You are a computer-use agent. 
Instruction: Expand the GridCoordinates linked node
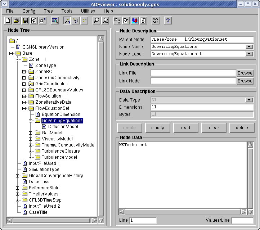[x=24, y=84]
